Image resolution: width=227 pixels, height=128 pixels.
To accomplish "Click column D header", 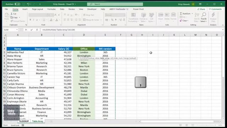I will 84,35.
